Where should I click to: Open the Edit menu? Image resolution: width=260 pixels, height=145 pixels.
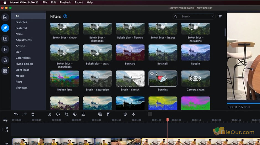(x=53, y=2)
